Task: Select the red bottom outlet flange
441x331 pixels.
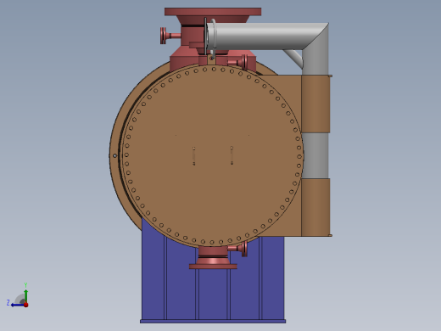Action: click(x=213, y=266)
